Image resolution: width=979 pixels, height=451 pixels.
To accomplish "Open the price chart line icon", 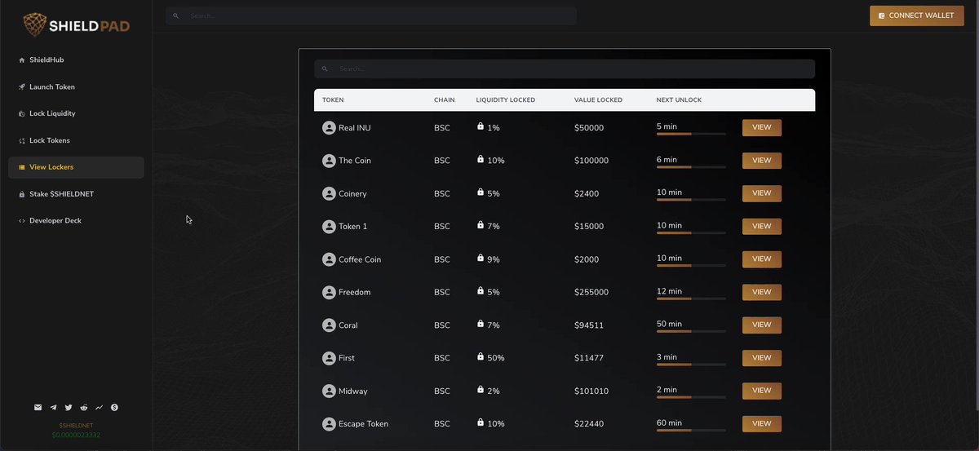I will pos(99,407).
